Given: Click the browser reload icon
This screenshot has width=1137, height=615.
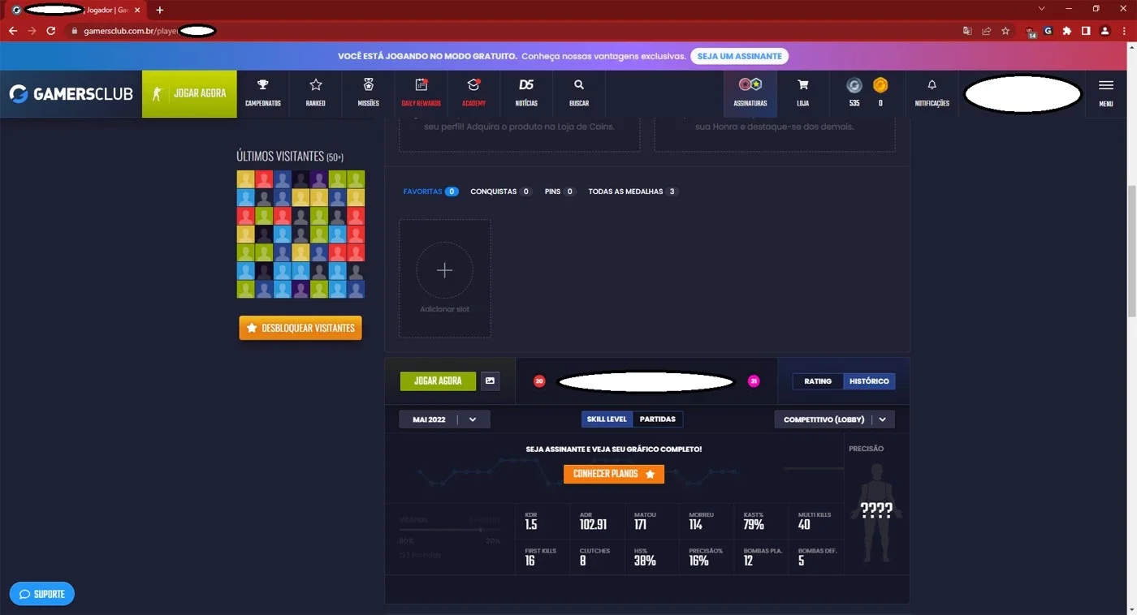Looking at the screenshot, I should pos(50,31).
